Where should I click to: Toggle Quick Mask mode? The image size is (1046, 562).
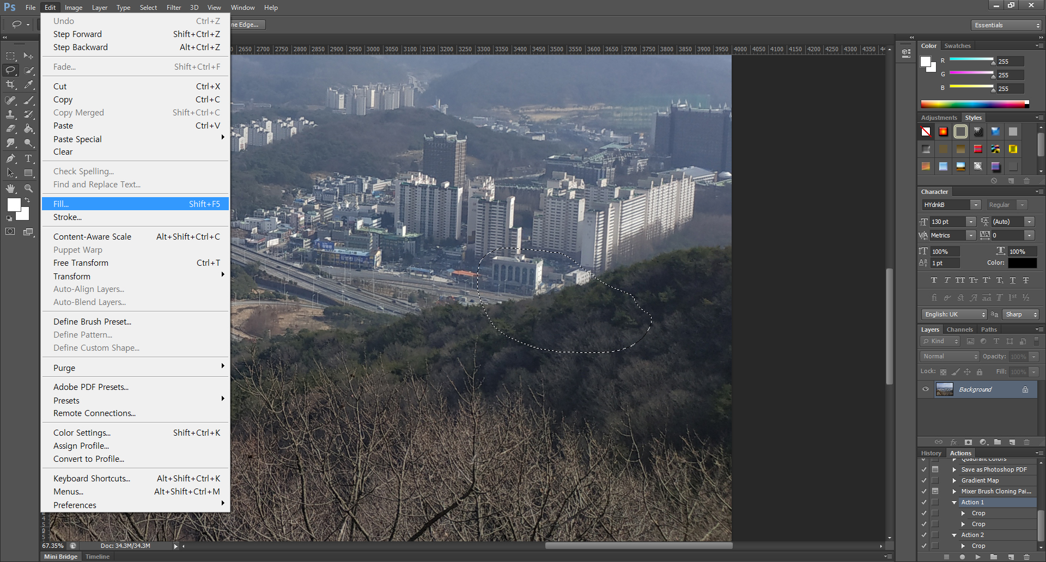10,231
